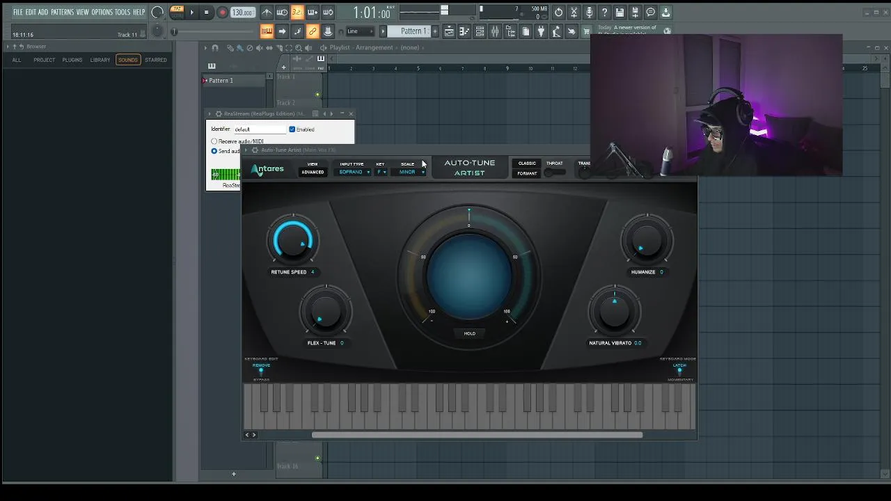This screenshot has width=891, height=501.
Task: Toggle wait for input icon
Action: pyautogui.click(x=282, y=13)
